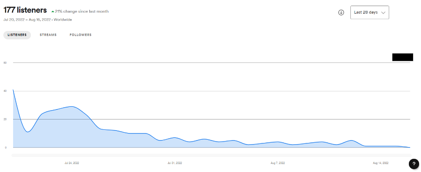Open the help question mark button
This screenshot has width=421, height=172.
click(x=414, y=164)
